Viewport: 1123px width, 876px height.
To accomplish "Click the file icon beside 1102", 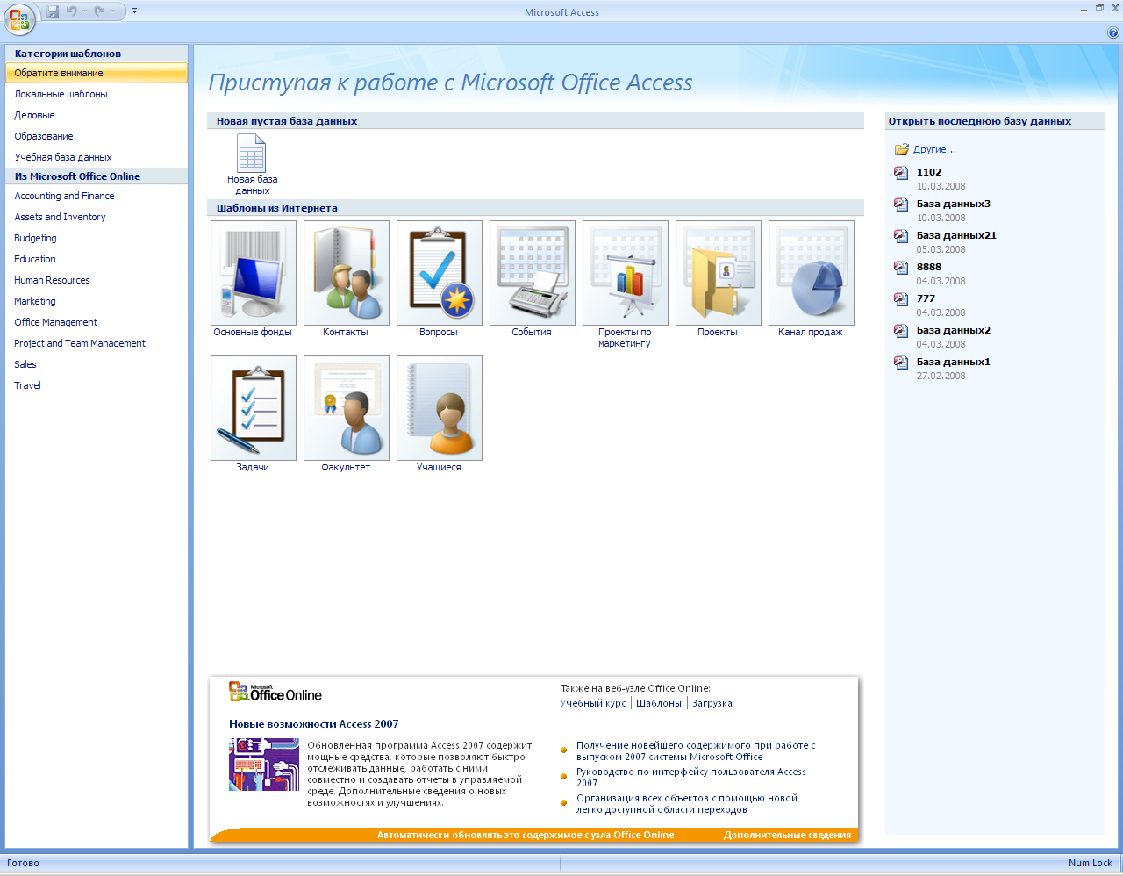I will click(901, 173).
